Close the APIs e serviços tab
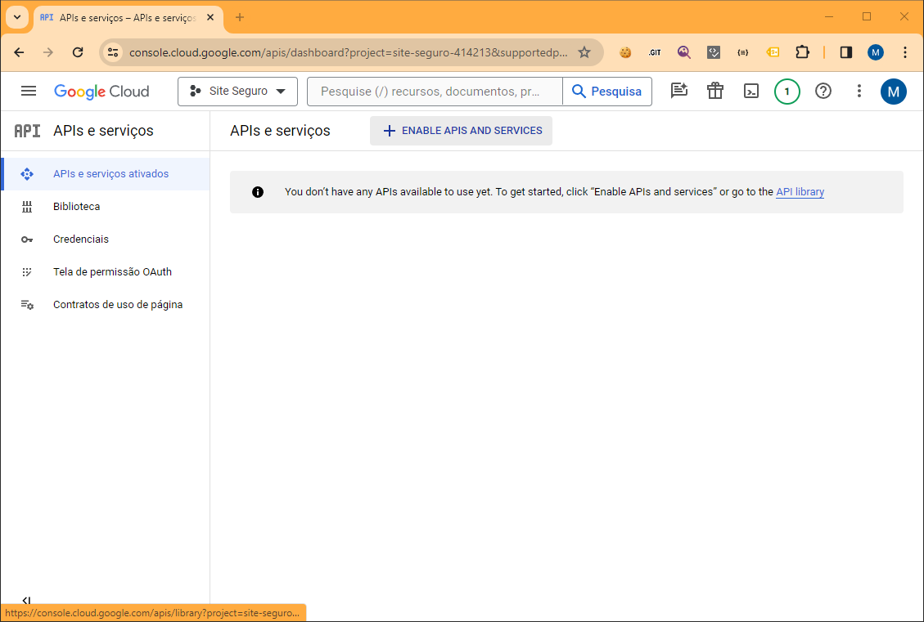This screenshot has height=622, width=924. [210, 18]
